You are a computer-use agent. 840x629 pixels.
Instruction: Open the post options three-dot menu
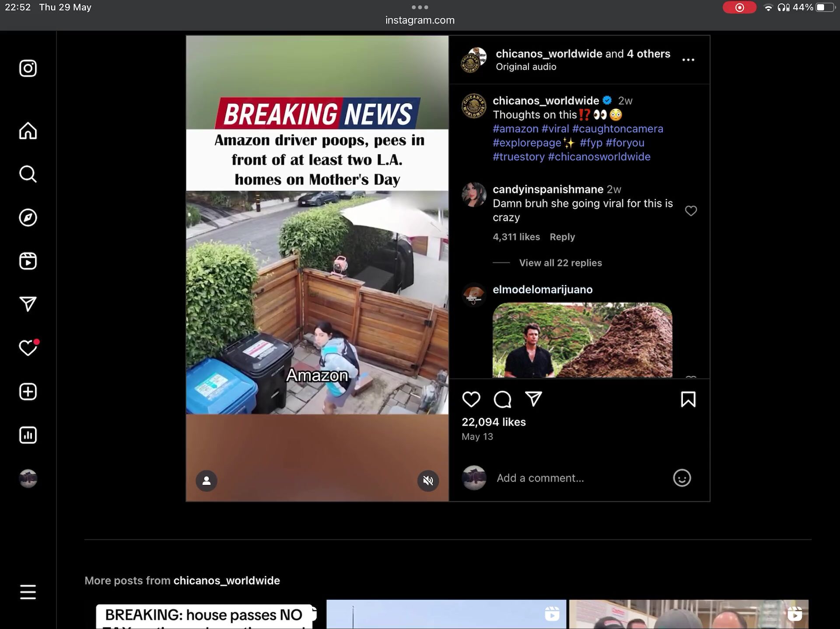pyautogui.click(x=688, y=60)
